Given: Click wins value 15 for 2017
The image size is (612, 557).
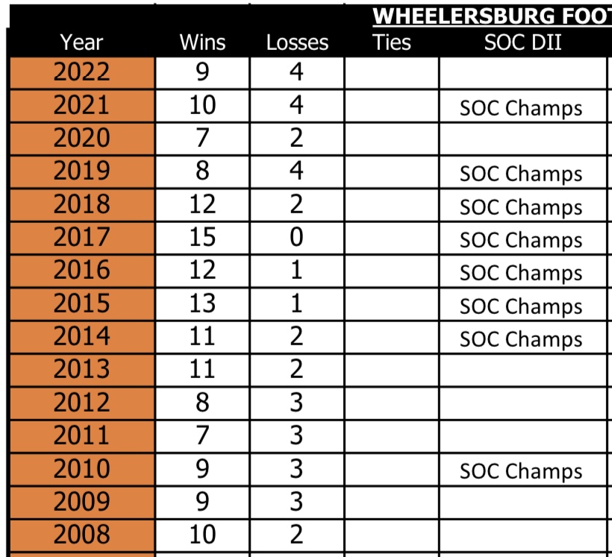Looking at the screenshot, I should click(202, 238).
